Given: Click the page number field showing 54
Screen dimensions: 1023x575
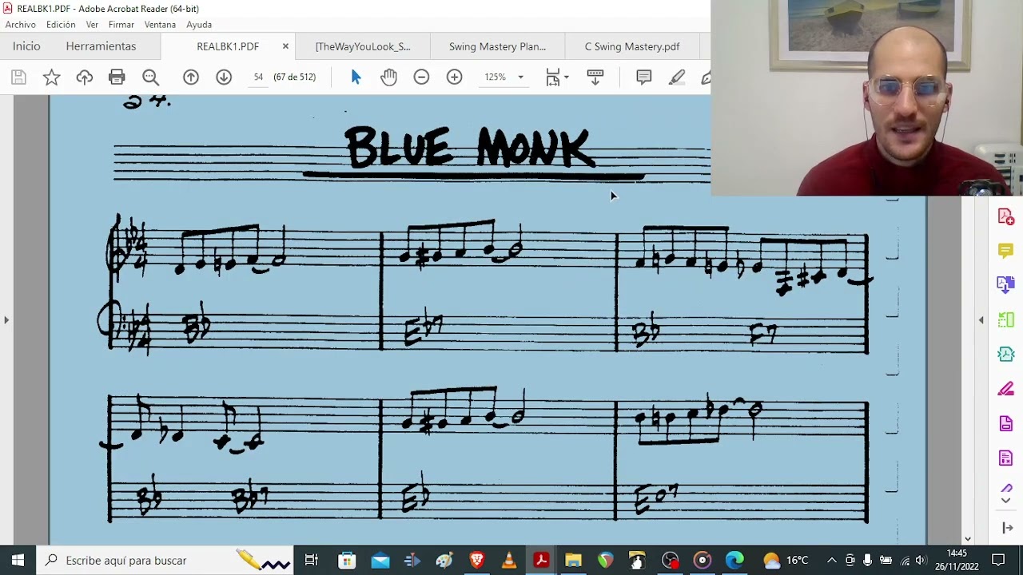Looking at the screenshot, I should pyautogui.click(x=258, y=77).
